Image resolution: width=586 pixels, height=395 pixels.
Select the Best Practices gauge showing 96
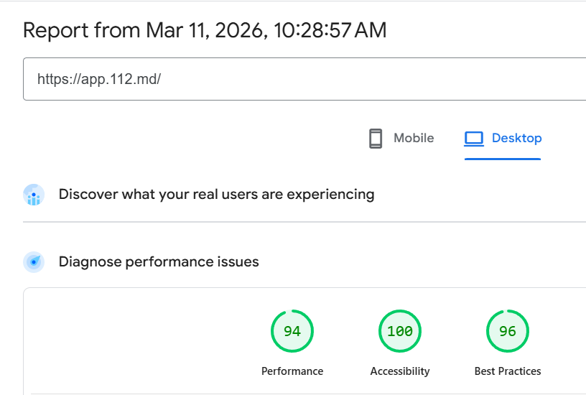pos(507,331)
